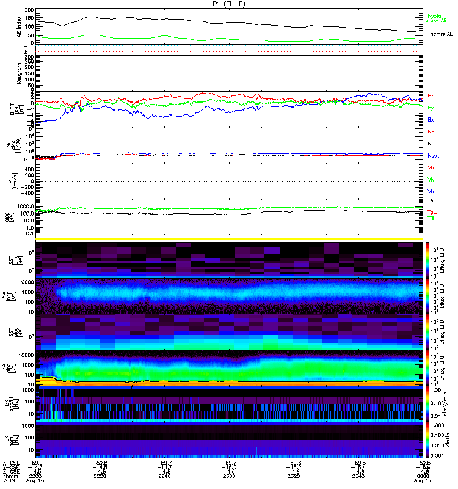Click the 2019 year label

click(x=9, y=480)
